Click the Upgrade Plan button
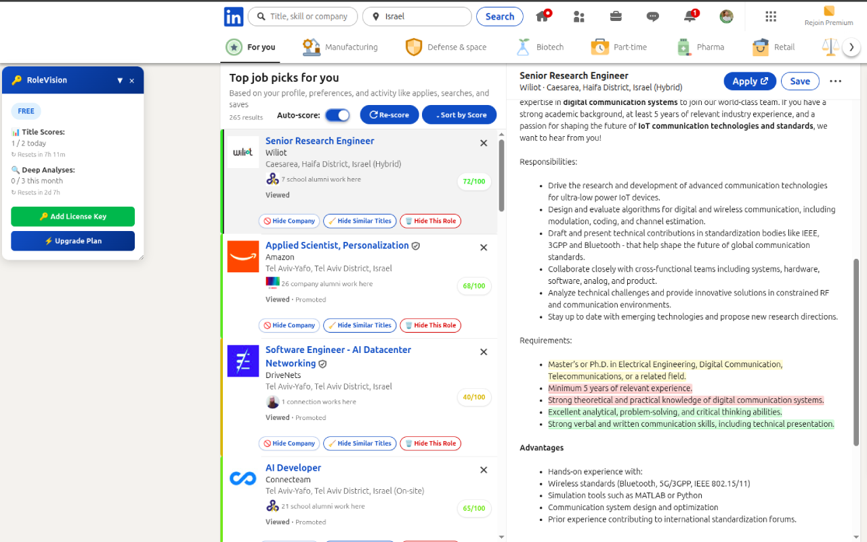 tap(72, 241)
